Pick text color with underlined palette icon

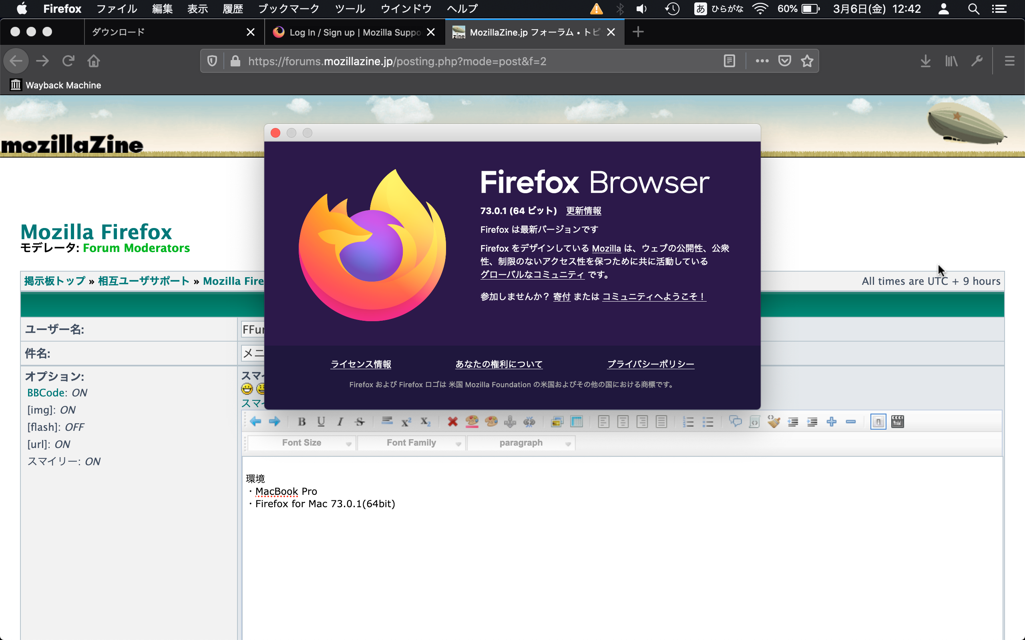(x=471, y=422)
